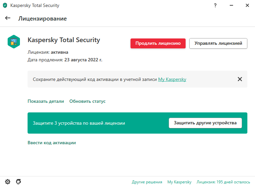
Task: Open settings via the gear icon
Action: (x=8, y=182)
